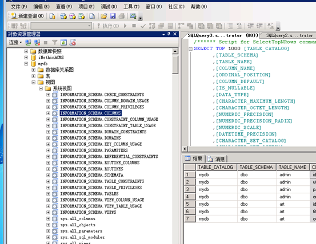Open the Connect dropdown in Object Explorer
Screen dimensions: 316x244
point(15,42)
